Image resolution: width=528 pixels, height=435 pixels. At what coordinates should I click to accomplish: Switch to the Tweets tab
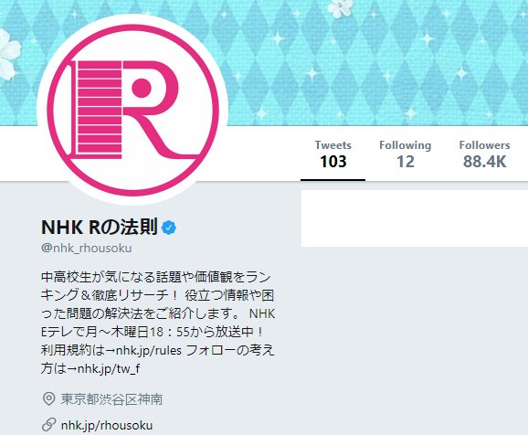pos(333,154)
